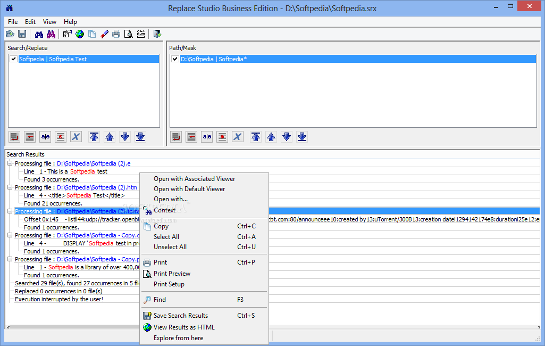This screenshot has width=545, height=346.
Task: Click the X delete button under Search/Replace list
Action: click(x=76, y=137)
